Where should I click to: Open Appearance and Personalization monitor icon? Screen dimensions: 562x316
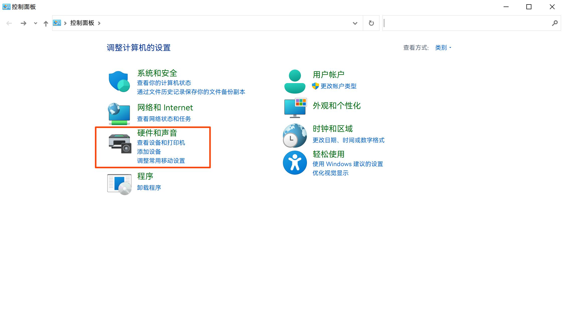(295, 108)
